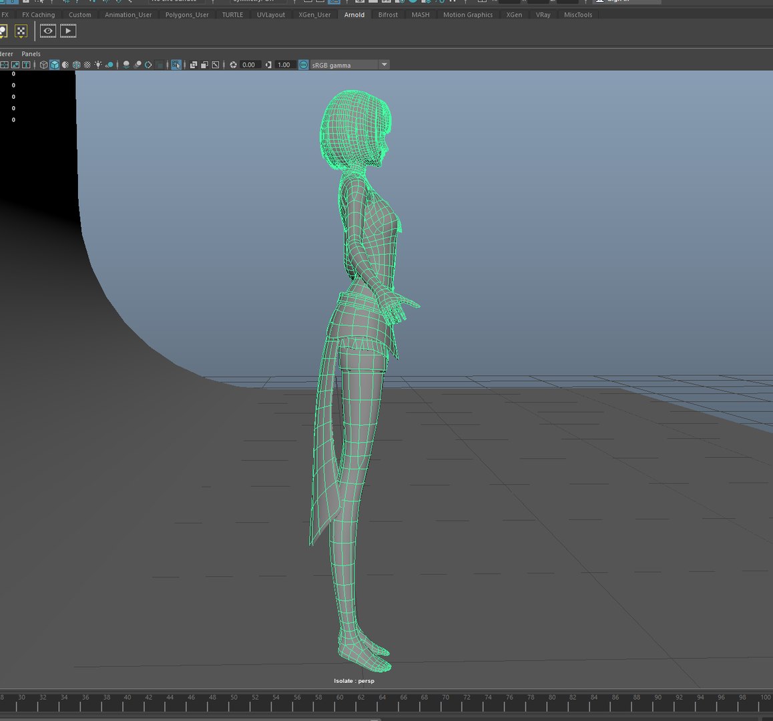Set the exposure value field 0.00
773x721 pixels.
250,65
